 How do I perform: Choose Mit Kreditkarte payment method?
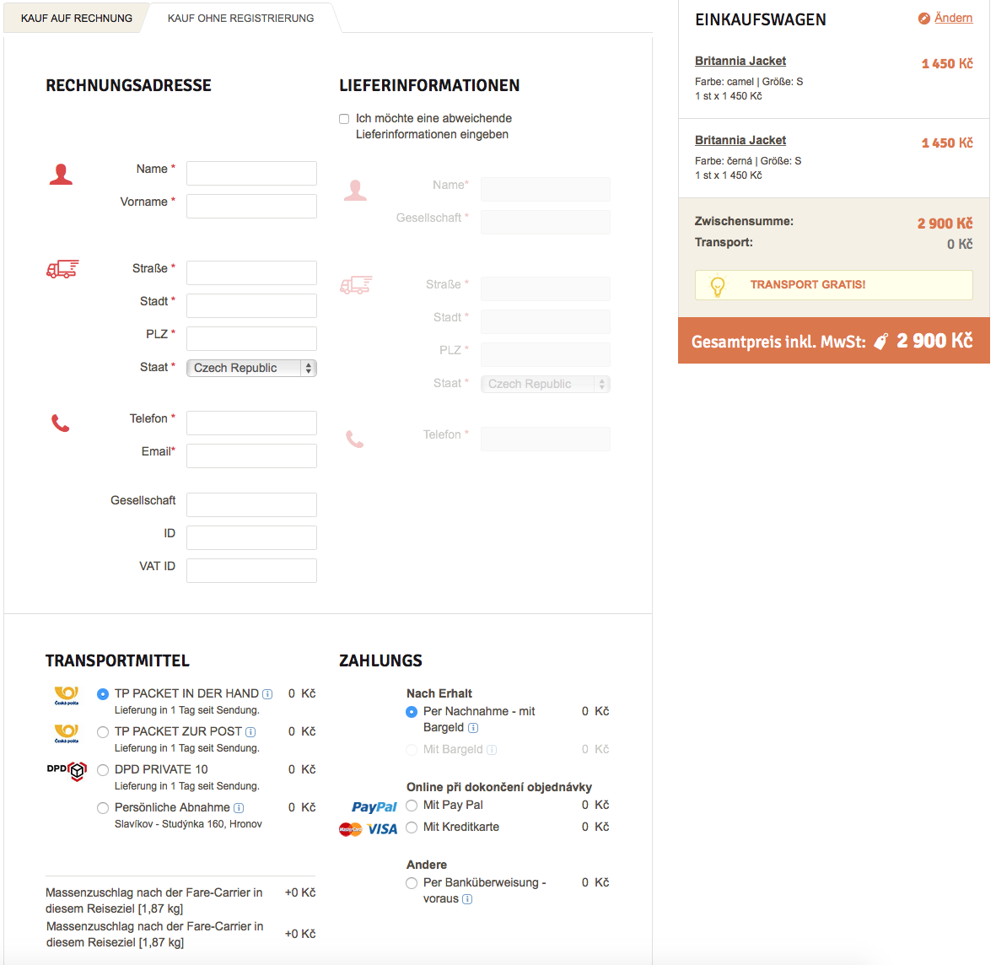point(412,828)
